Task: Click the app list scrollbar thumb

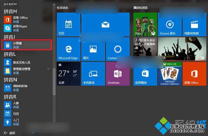Action: coord(54,82)
